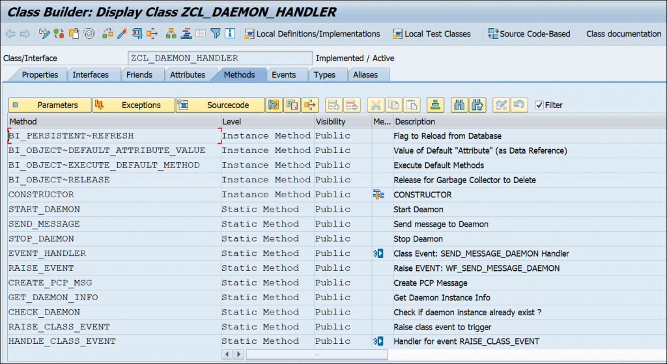Click the Visibility column header
Image resolution: width=667 pixels, height=364 pixels.
[343, 122]
